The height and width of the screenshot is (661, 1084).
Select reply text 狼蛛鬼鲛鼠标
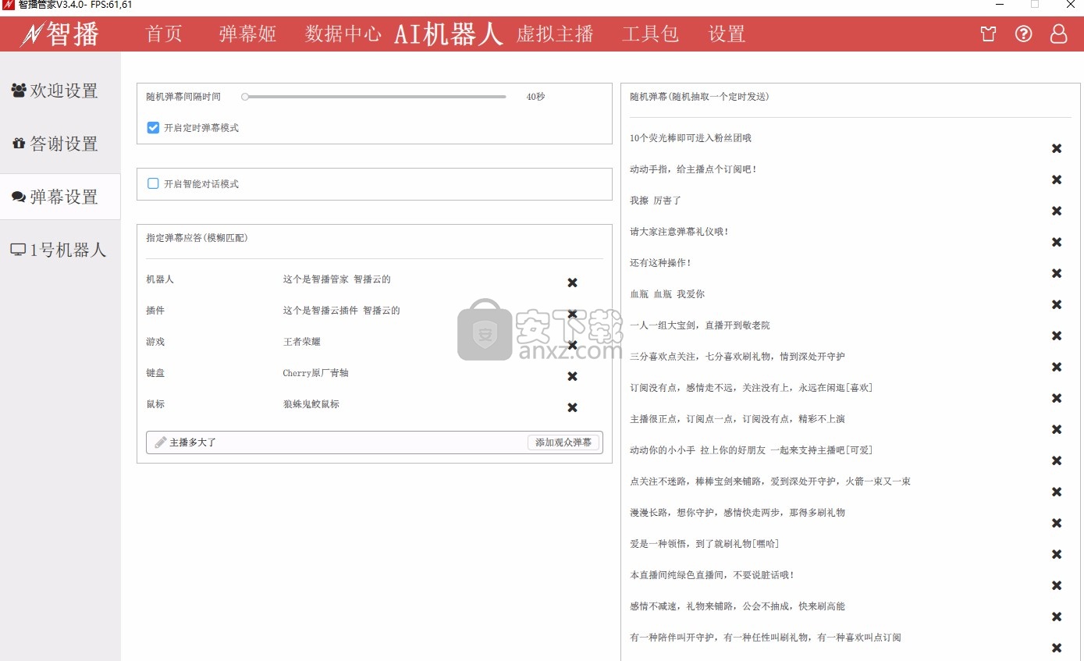[311, 404]
